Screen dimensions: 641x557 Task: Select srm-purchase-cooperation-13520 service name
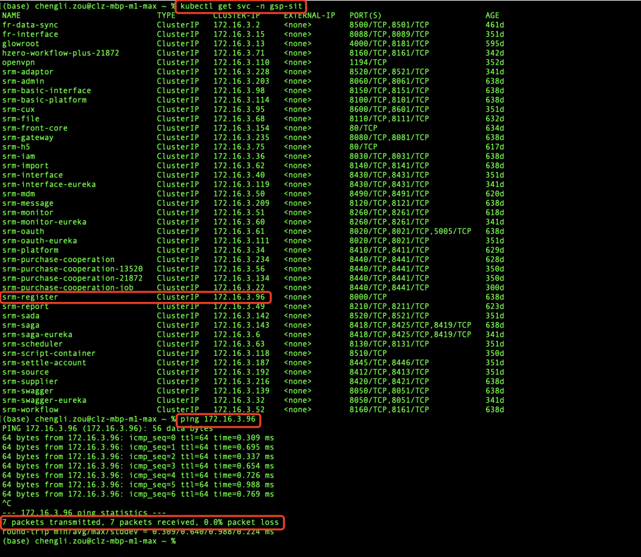click(72, 269)
